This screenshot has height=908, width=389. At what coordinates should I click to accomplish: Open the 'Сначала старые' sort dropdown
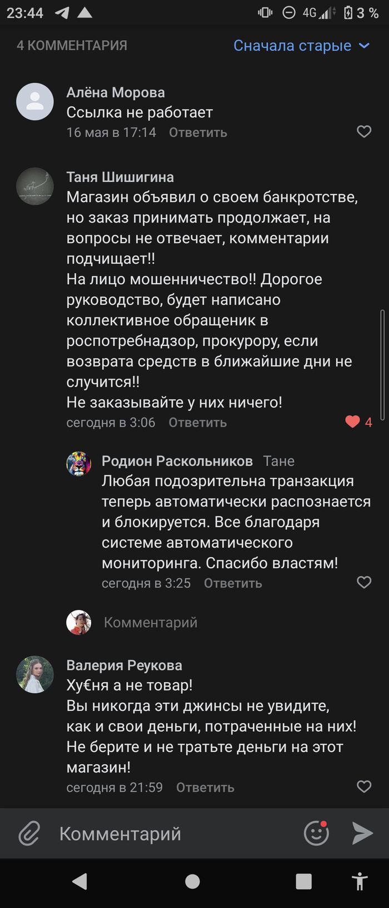(301, 46)
